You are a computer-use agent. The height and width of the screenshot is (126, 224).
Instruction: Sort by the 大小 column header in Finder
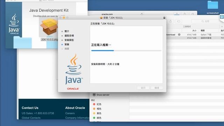tap(194, 30)
